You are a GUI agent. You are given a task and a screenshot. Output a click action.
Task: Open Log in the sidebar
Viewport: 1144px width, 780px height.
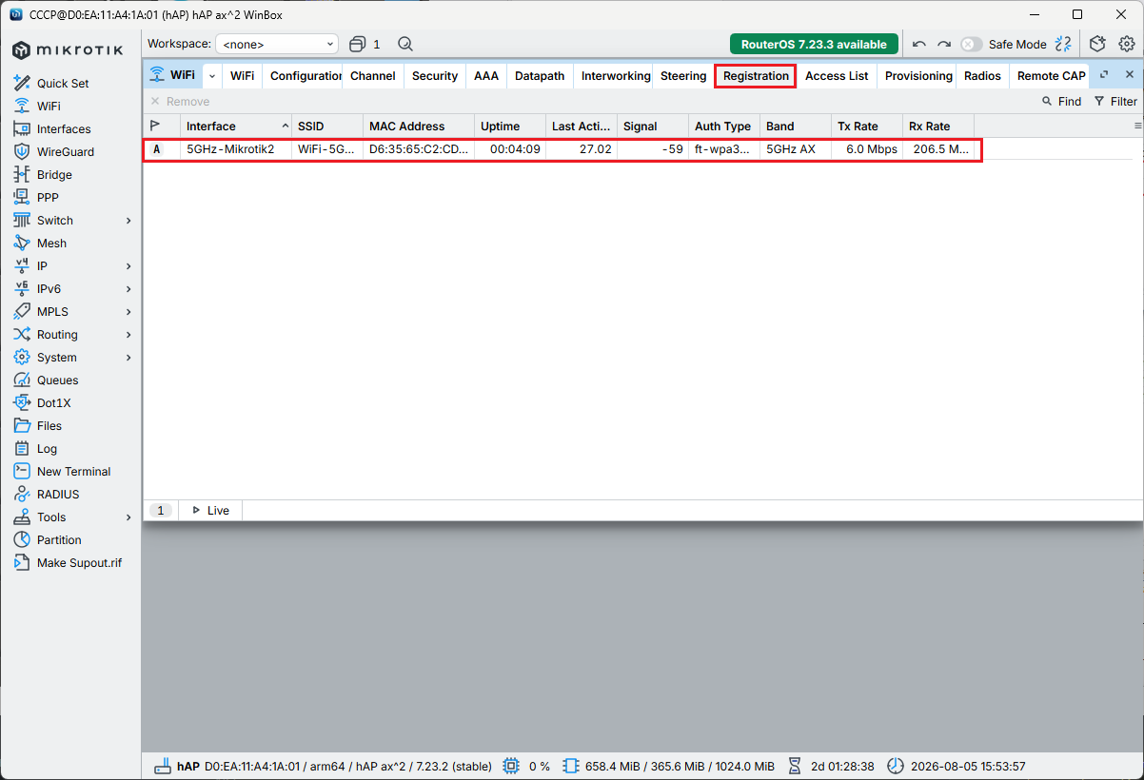(x=47, y=449)
